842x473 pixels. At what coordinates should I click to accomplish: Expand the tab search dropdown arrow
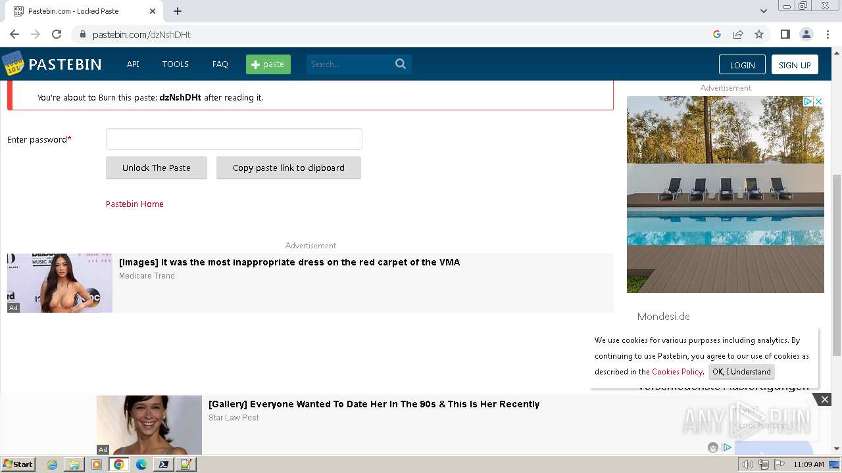point(763,11)
